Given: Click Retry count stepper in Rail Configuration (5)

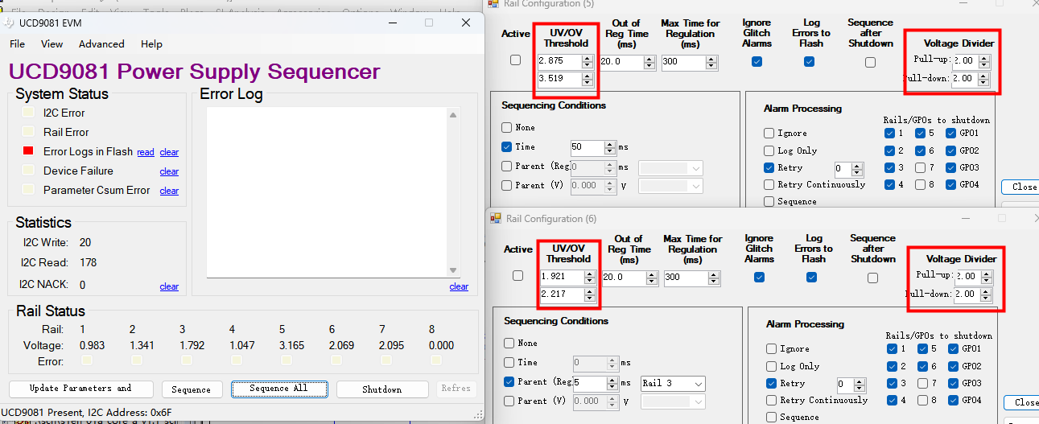Looking at the screenshot, I should tap(859, 169).
